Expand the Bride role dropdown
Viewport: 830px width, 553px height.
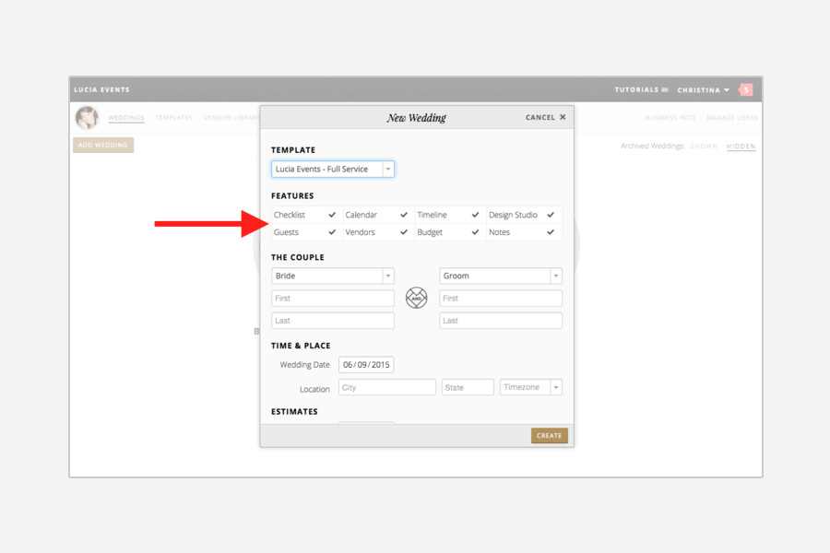pos(388,276)
